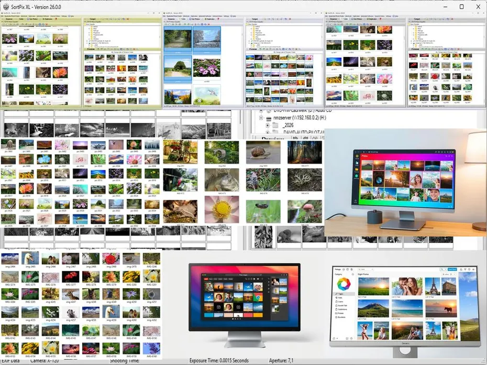Open the Settings menu in the menu bar
Viewport: 487px width, 365px height.
click(64, 16)
